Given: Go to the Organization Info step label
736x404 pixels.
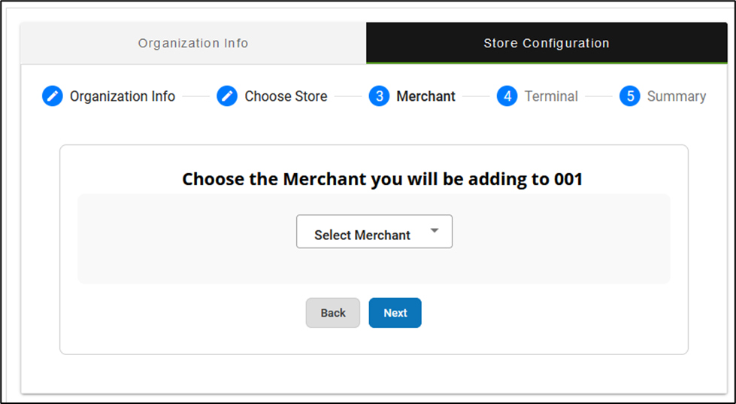Looking at the screenshot, I should [123, 96].
